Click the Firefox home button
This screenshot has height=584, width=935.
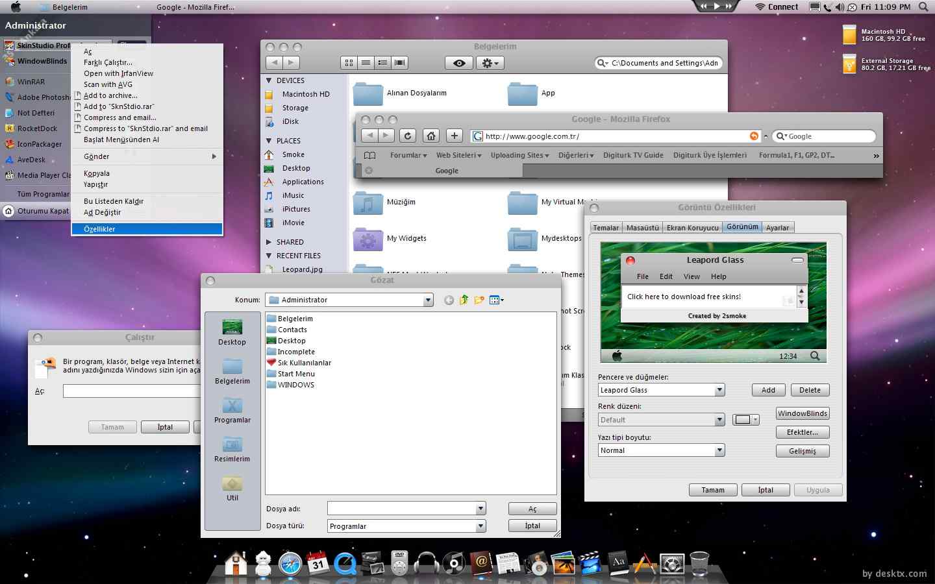pyautogui.click(x=431, y=136)
